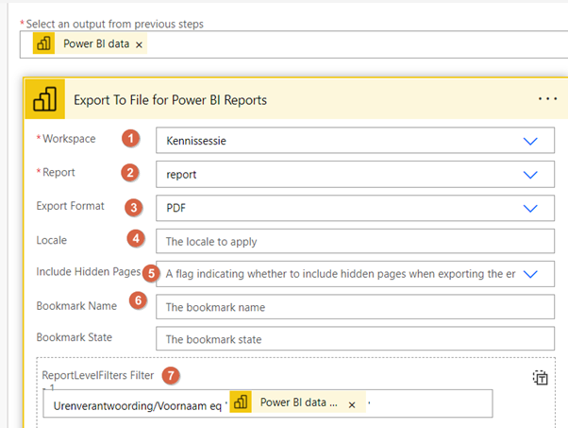Image resolution: width=568 pixels, height=428 pixels.
Task: Expand the Include Hidden Pages dropdown
Action: tap(355, 274)
